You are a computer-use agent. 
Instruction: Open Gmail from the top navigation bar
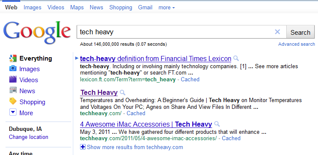[145, 8]
